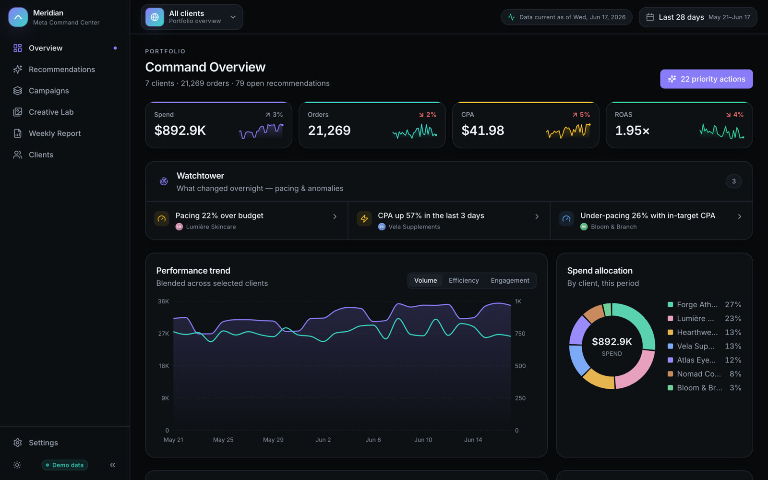Click the Clients people icon
768x480 pixels.
tap(18, 155)
